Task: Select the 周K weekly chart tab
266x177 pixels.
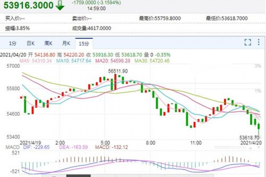Action: click(48, 43)
